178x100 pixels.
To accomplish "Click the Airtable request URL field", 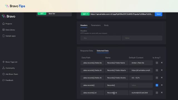I will tap(122, 14).
